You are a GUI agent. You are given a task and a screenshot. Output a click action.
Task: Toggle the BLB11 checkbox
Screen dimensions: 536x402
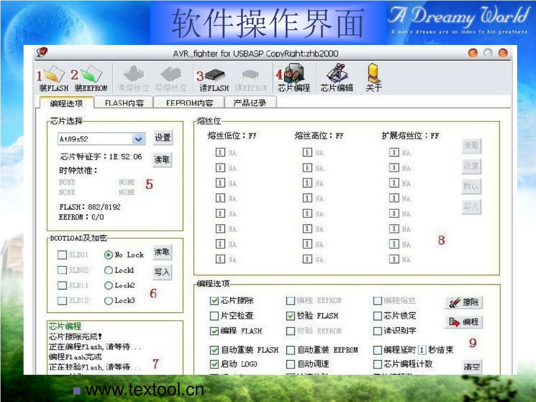(x=62, y=285)
